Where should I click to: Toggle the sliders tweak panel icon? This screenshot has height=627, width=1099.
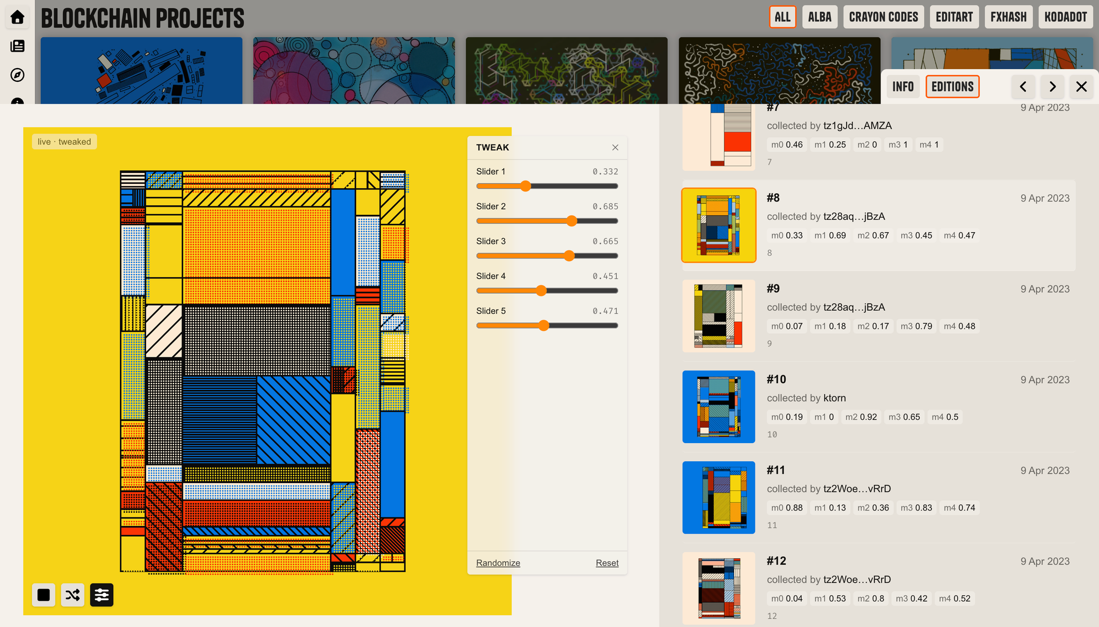click(102, 595)
